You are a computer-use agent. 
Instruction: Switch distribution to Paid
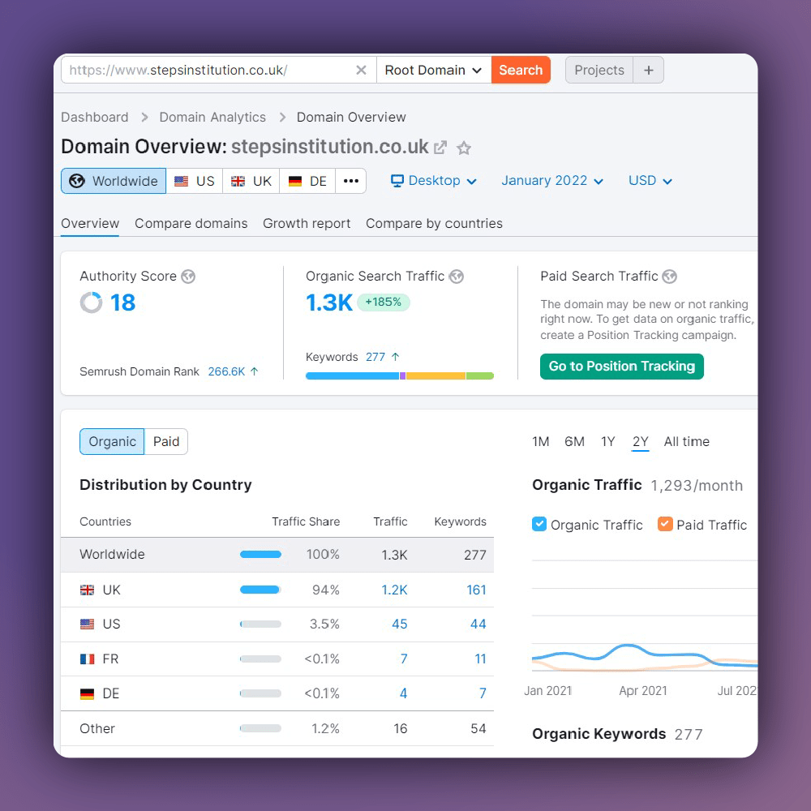coord(166,442)
